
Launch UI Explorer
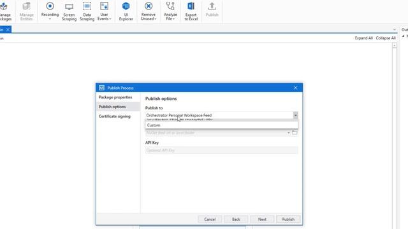coord(126,11)
